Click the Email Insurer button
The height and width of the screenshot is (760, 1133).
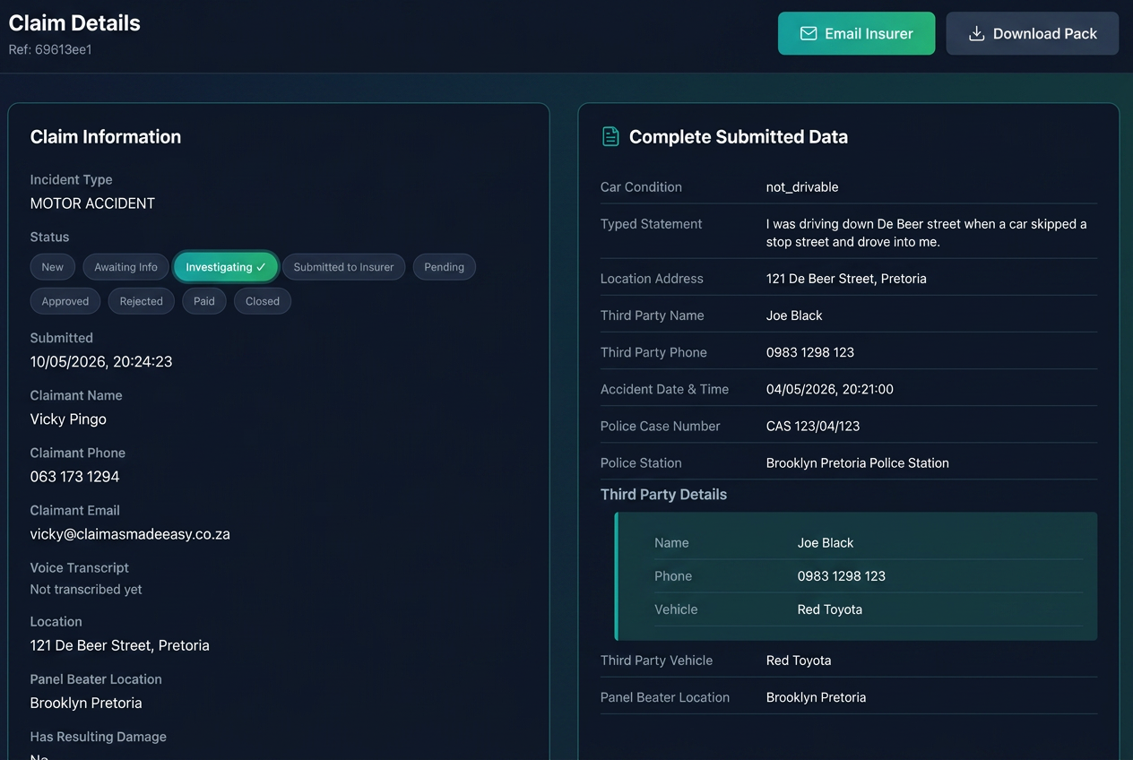tap(856, 33)
